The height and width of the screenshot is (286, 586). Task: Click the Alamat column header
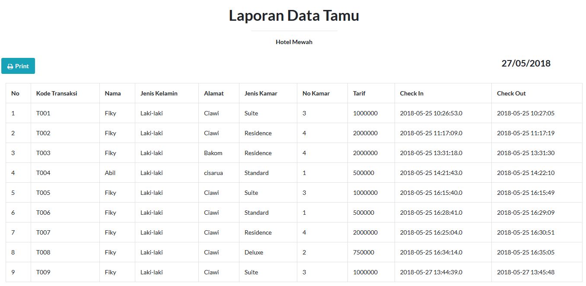pos(213,93)
